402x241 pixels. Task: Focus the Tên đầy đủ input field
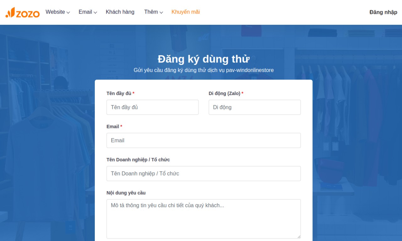coord(152,107)
